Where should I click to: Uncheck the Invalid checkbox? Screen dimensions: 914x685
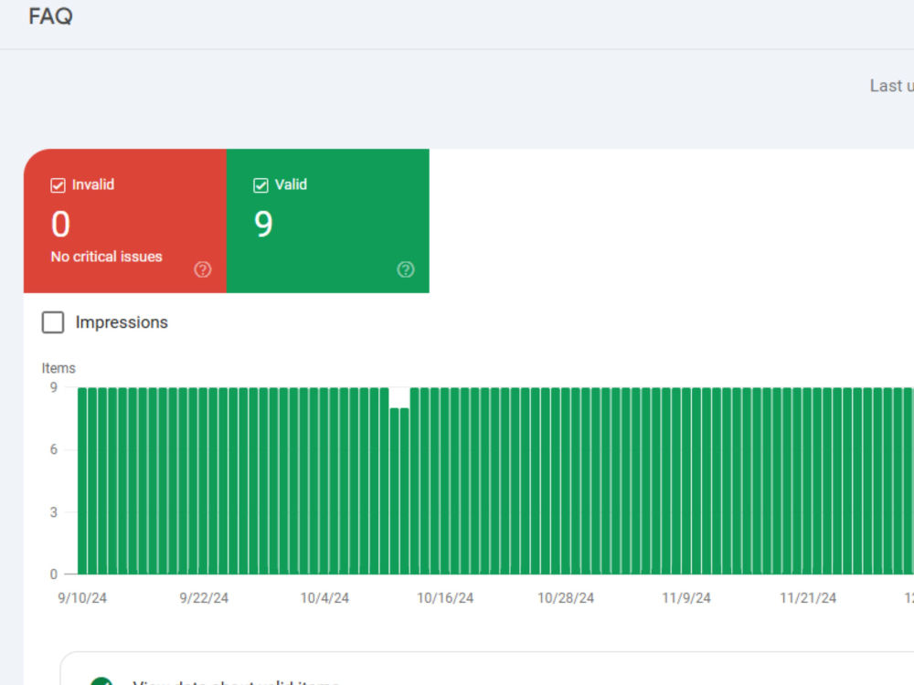(58, 185)
